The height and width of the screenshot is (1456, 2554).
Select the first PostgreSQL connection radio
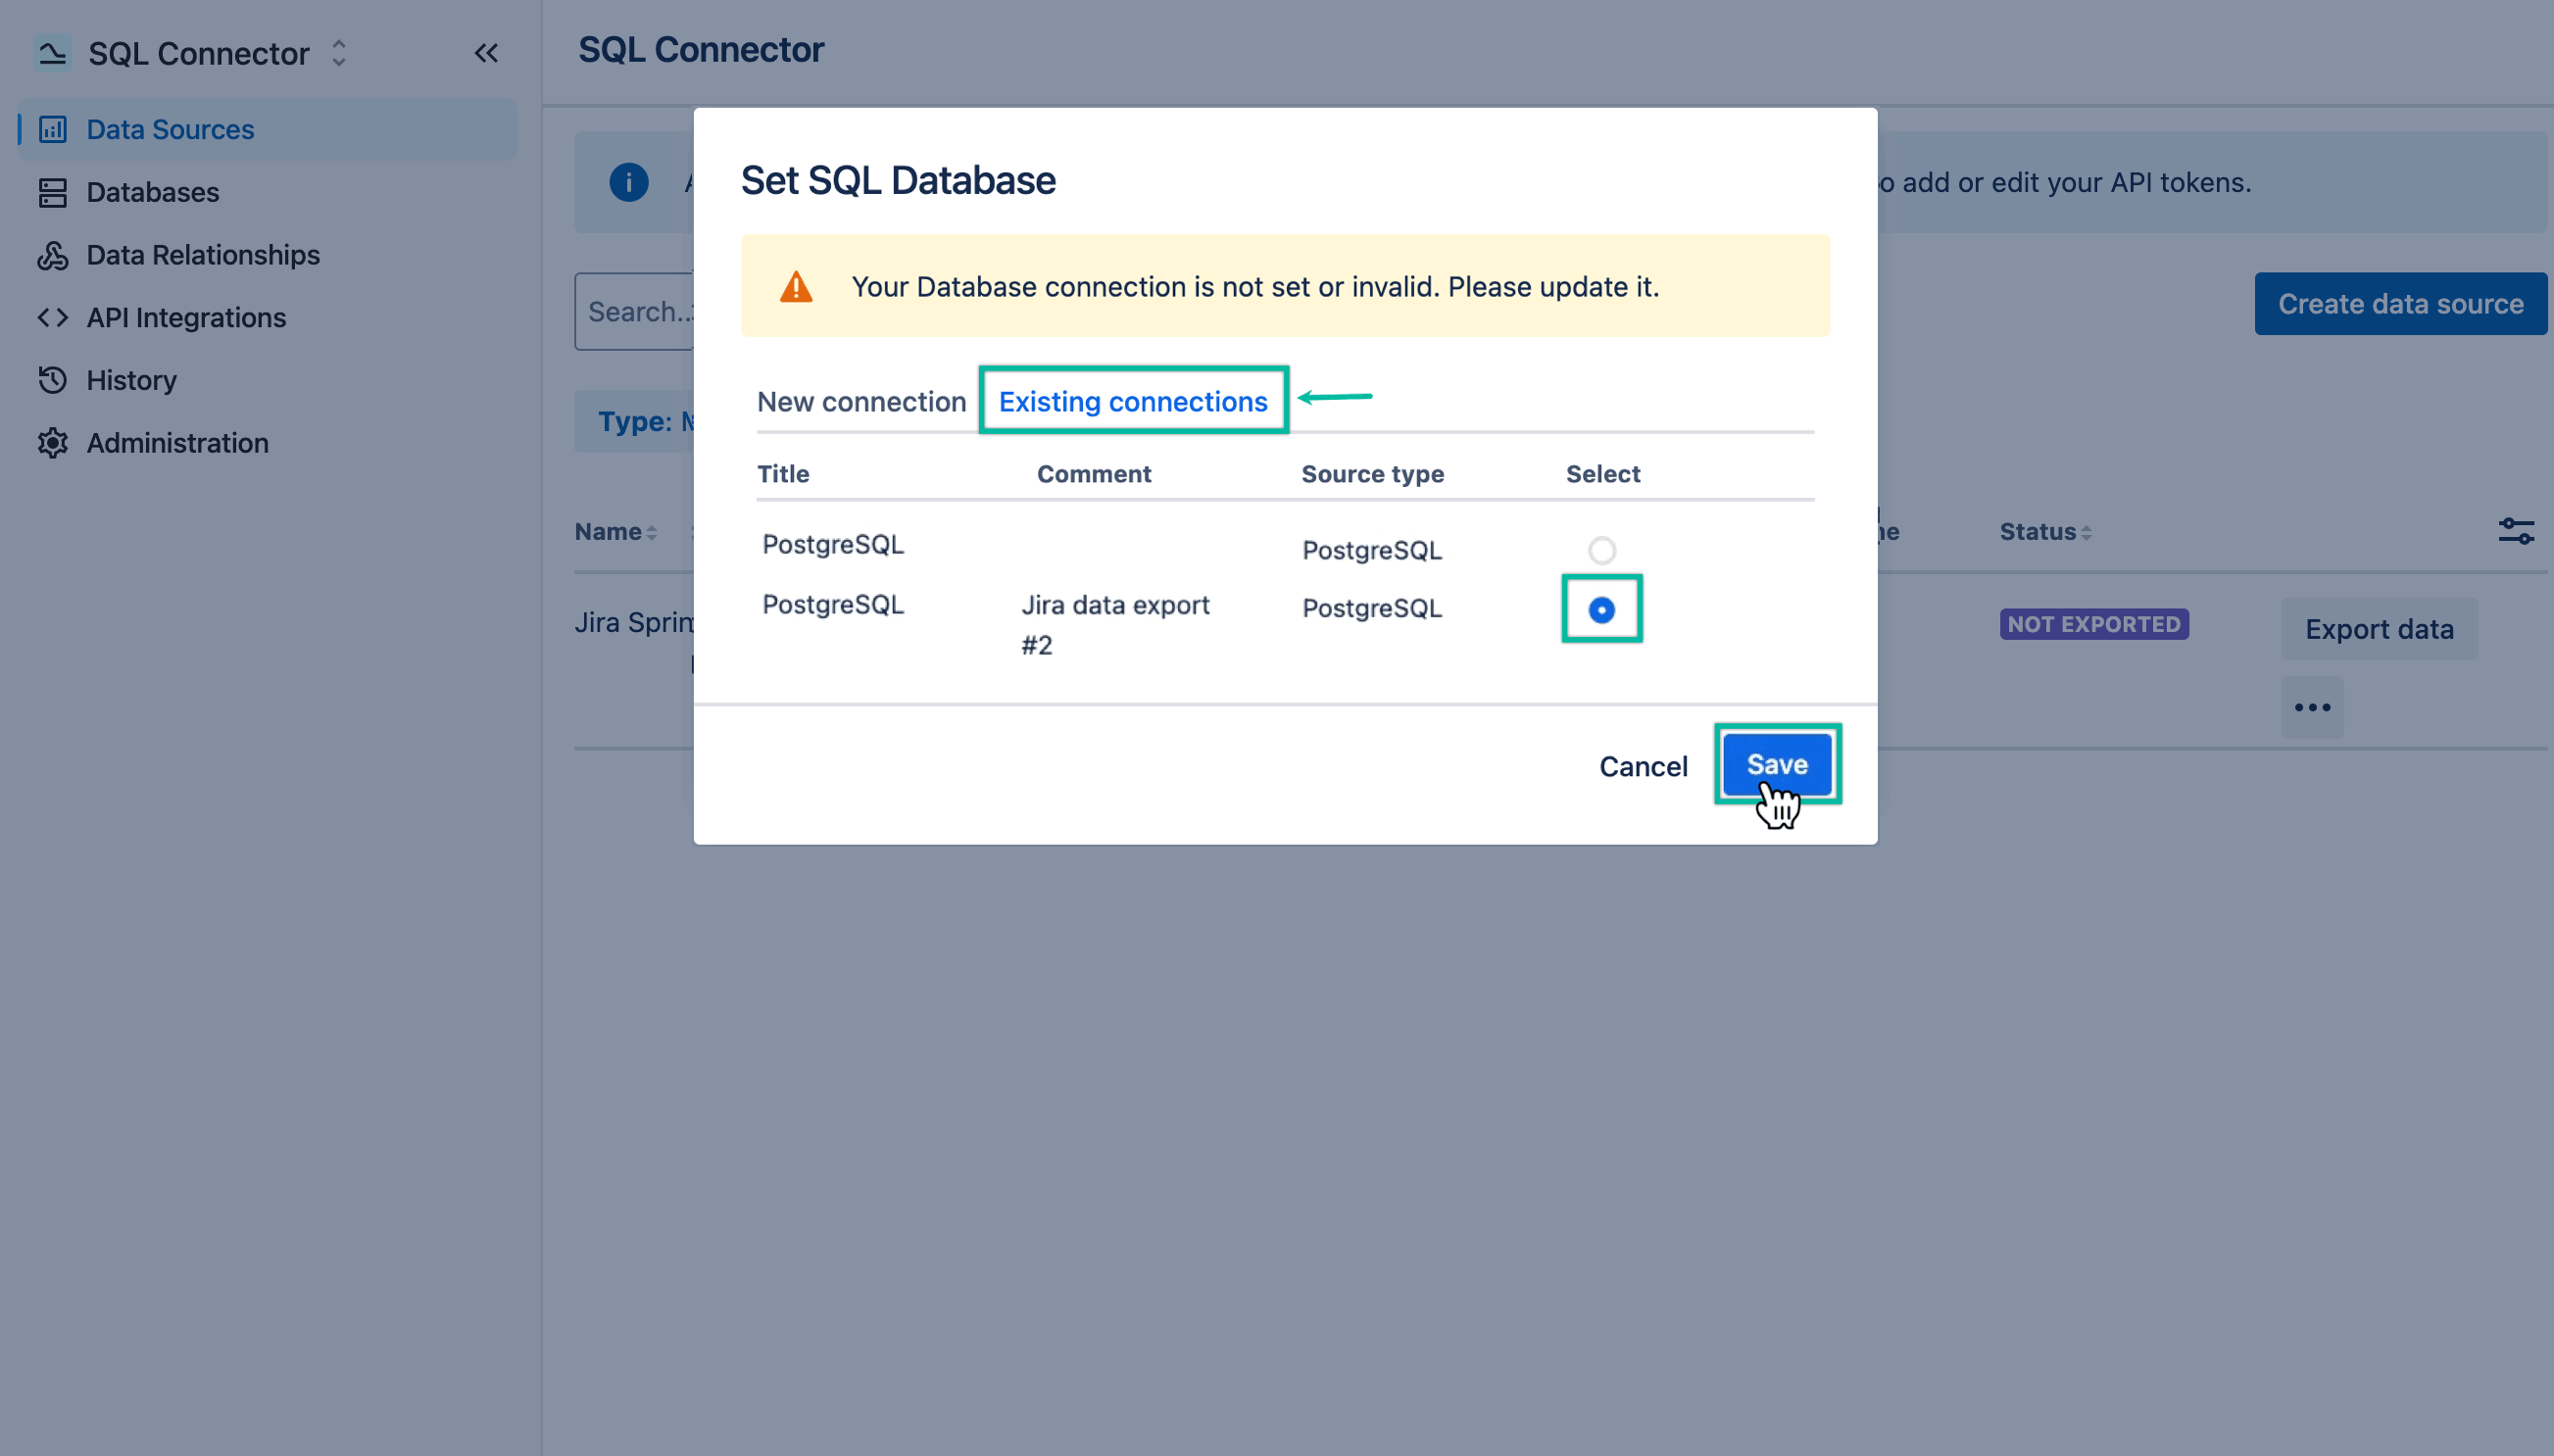(1600, 549)
